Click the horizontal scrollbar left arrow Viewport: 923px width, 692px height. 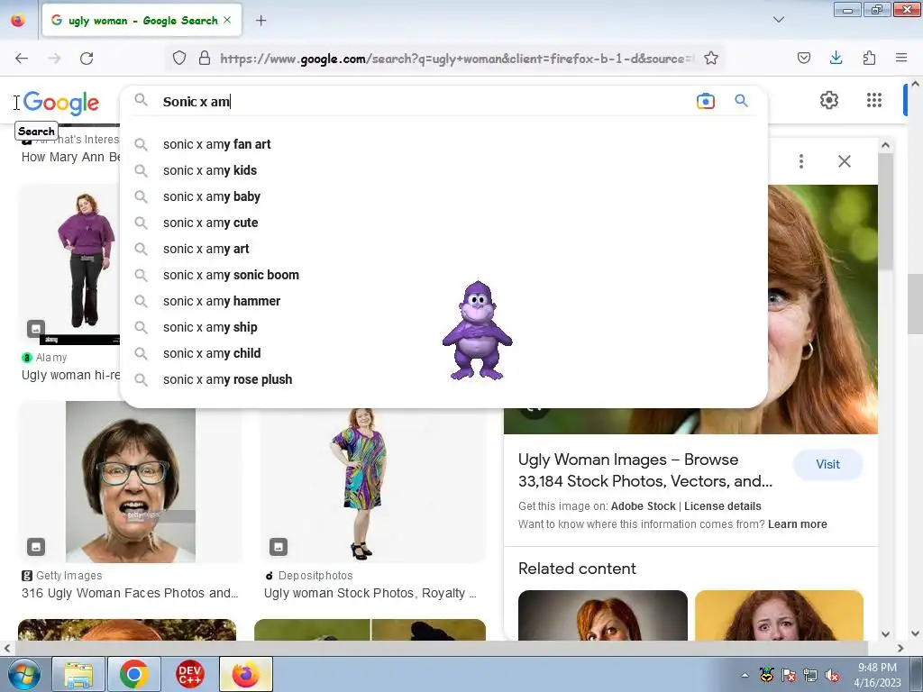pos(6,649)
